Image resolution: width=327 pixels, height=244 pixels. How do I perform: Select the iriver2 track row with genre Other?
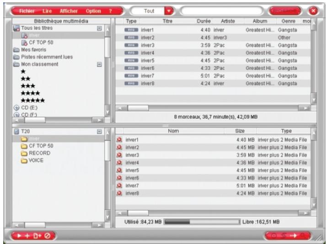(213, 38)
